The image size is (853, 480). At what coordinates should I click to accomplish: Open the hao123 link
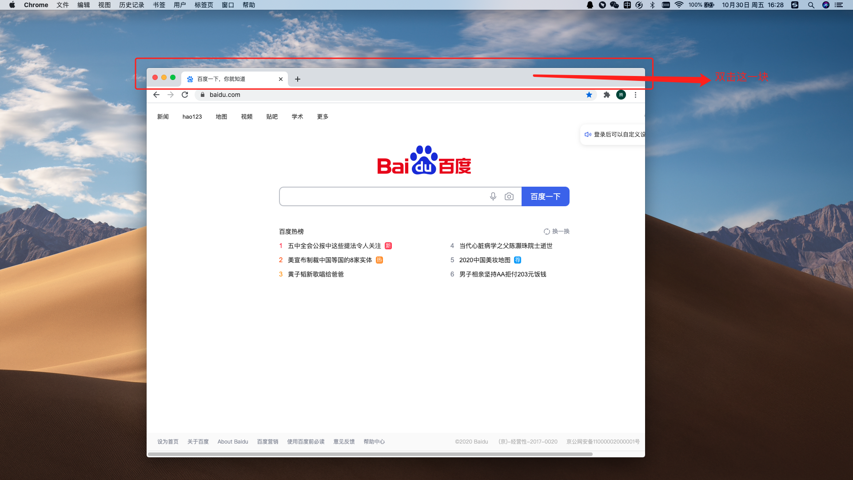click(x=192, y=116)
